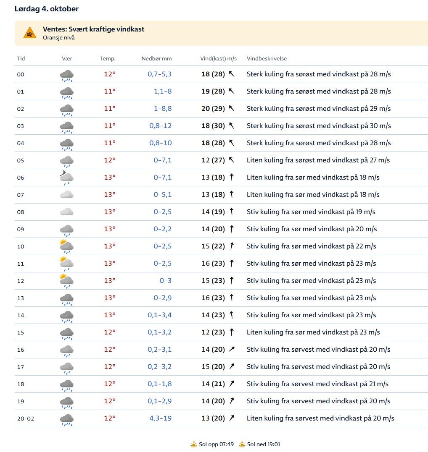Screen dimensions: 428x452
Task: Click the Lørdag 4. oktober heading
Action: tap(47, 9)
